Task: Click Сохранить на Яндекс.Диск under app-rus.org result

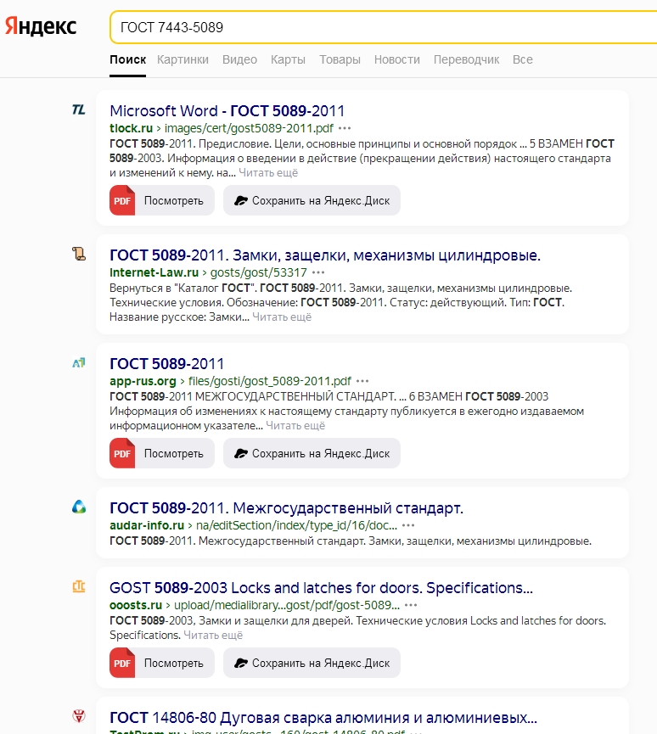Action: click(312, 453)
